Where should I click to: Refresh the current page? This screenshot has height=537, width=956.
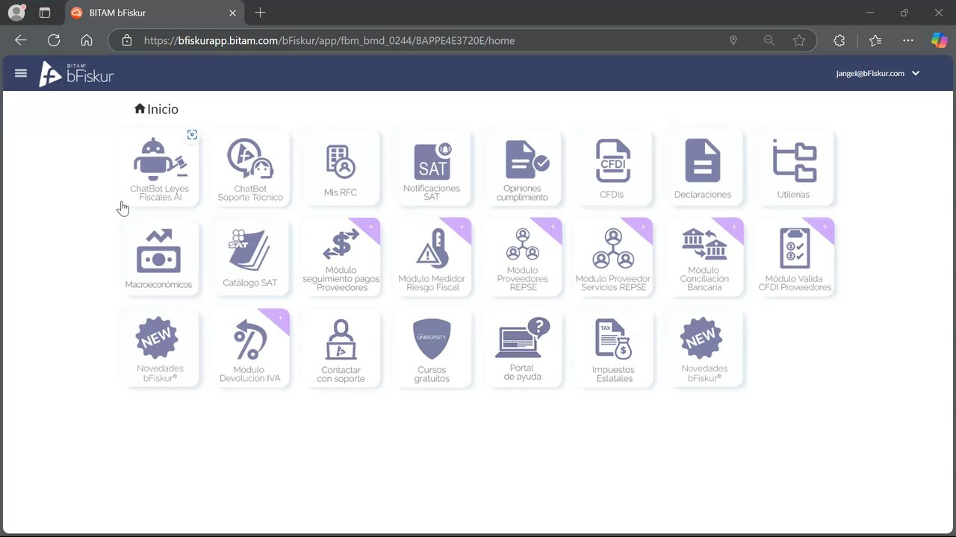pyautogui.click(x=54, y=40)
